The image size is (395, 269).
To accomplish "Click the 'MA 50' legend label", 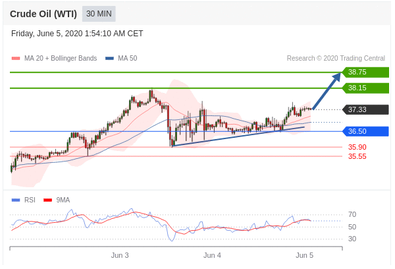I will pyautogui.click(x=128, y=58).
